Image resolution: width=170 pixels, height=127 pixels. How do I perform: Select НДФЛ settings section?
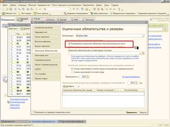(46, 69)
